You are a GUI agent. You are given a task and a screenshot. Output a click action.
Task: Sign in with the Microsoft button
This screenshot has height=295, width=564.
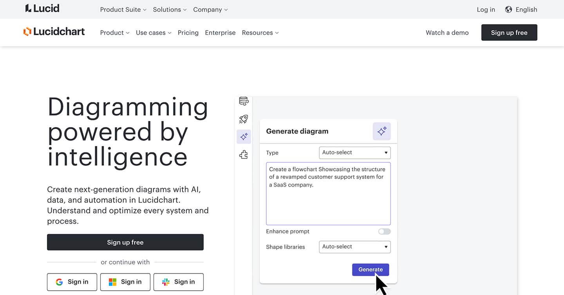[125, 282]
